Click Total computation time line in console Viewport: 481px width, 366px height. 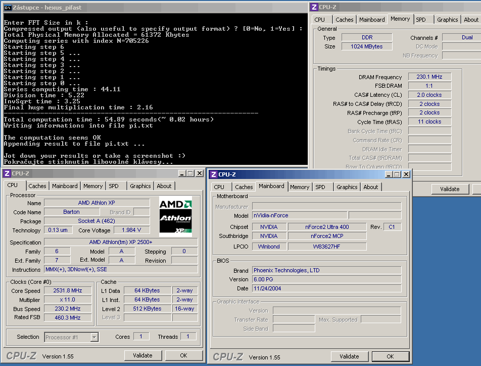pos(109,119)
